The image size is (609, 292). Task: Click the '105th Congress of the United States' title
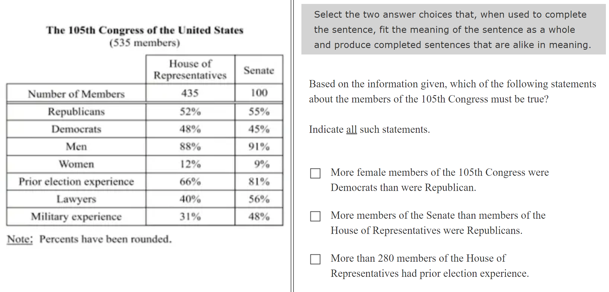(145, 30)
